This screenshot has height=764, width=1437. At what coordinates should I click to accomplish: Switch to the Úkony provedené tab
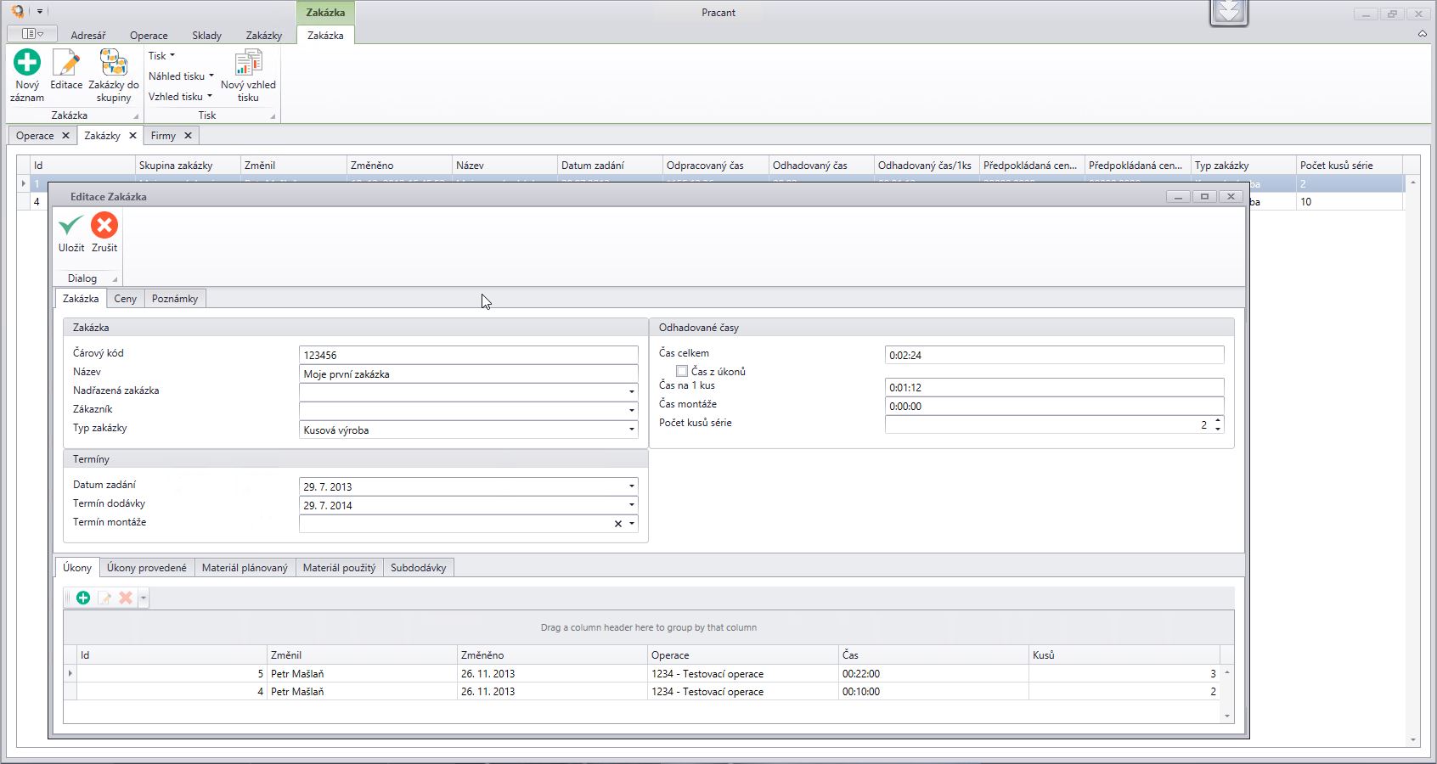pos(147,568)
